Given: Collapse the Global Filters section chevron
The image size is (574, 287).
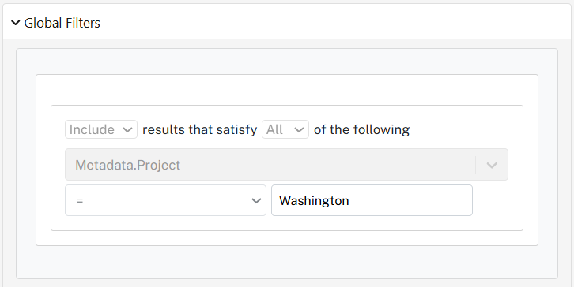Looking at the screenshot, I should coord(15,23).
